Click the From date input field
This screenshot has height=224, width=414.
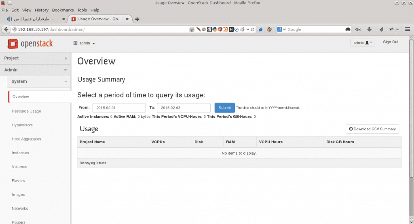coord(119,108)
